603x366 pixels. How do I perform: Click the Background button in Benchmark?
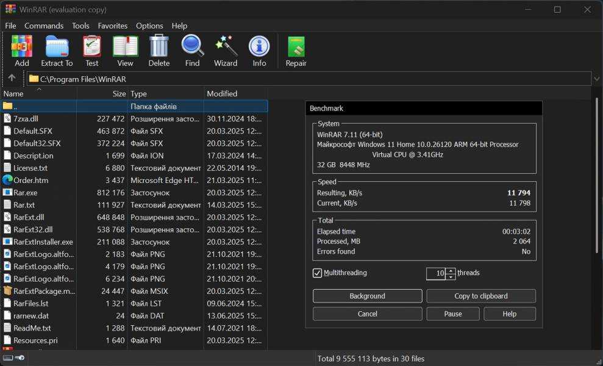[367, 296]
